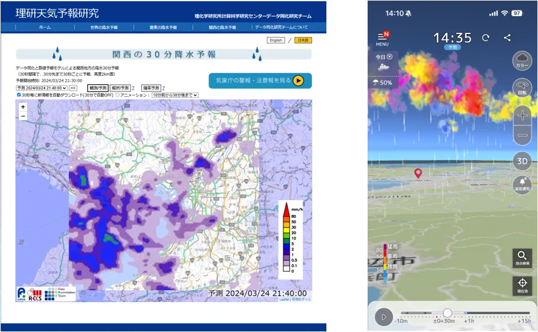This screenshot has width=538, height=332.
Task: Click the forecast timeline slider handle
Action: tap(447, 313)
